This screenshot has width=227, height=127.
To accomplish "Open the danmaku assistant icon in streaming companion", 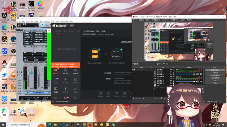I will 56,70.
